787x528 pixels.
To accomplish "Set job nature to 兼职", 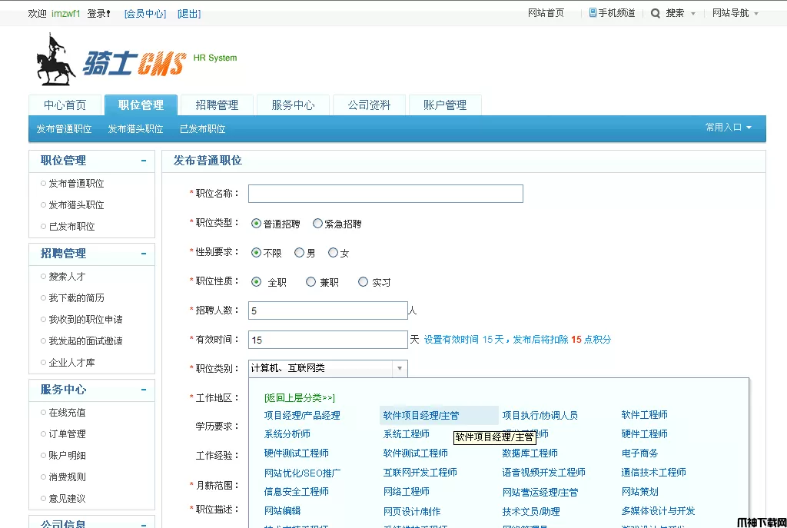I will [310, 282].
